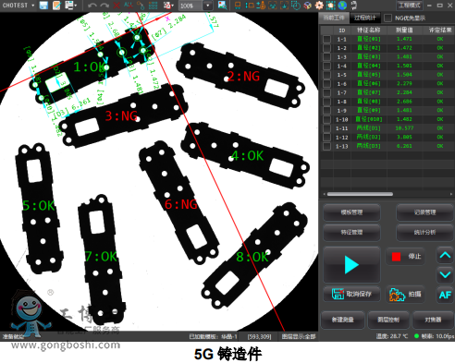Expand the CHOTEST menu dropdown
Viewport: 455px width, 363px height.
coord(32,6)
